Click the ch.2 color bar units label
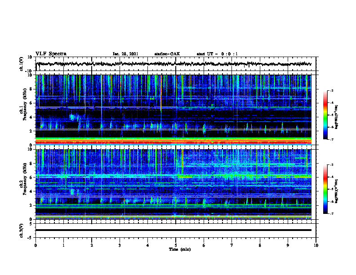The height and width of the screenshot is (275, 356). [x=337, y=191]
